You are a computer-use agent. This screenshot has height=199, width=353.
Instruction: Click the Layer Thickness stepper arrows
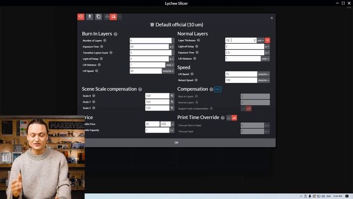255,40
